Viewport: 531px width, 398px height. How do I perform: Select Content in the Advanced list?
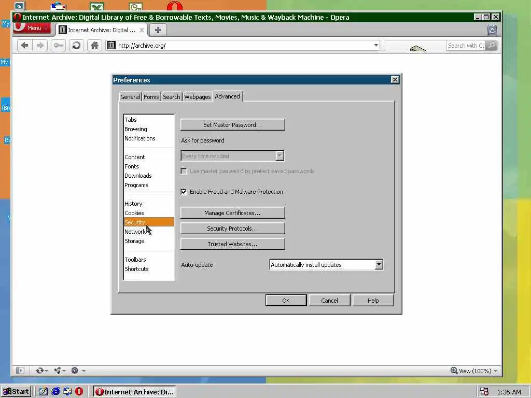[149, 157]
